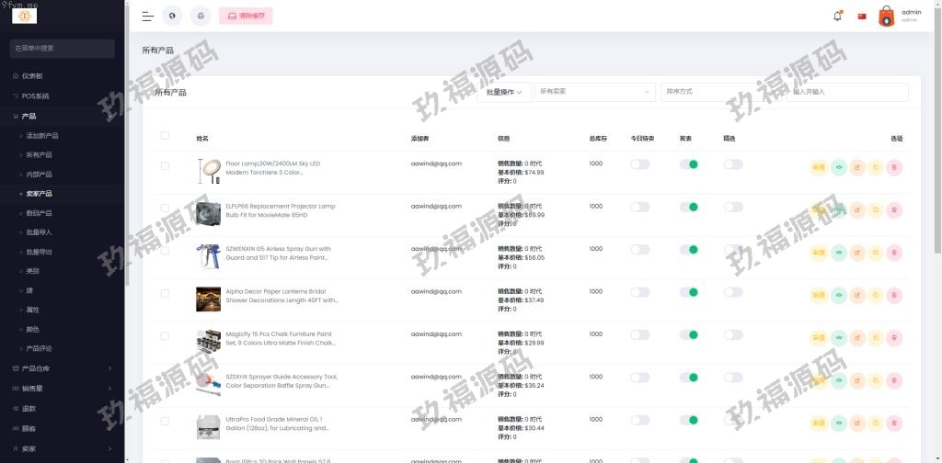The width and height of the screenshot is (942, 463).
Task: Click the globe icon in top bar
Action: (172, 16)
